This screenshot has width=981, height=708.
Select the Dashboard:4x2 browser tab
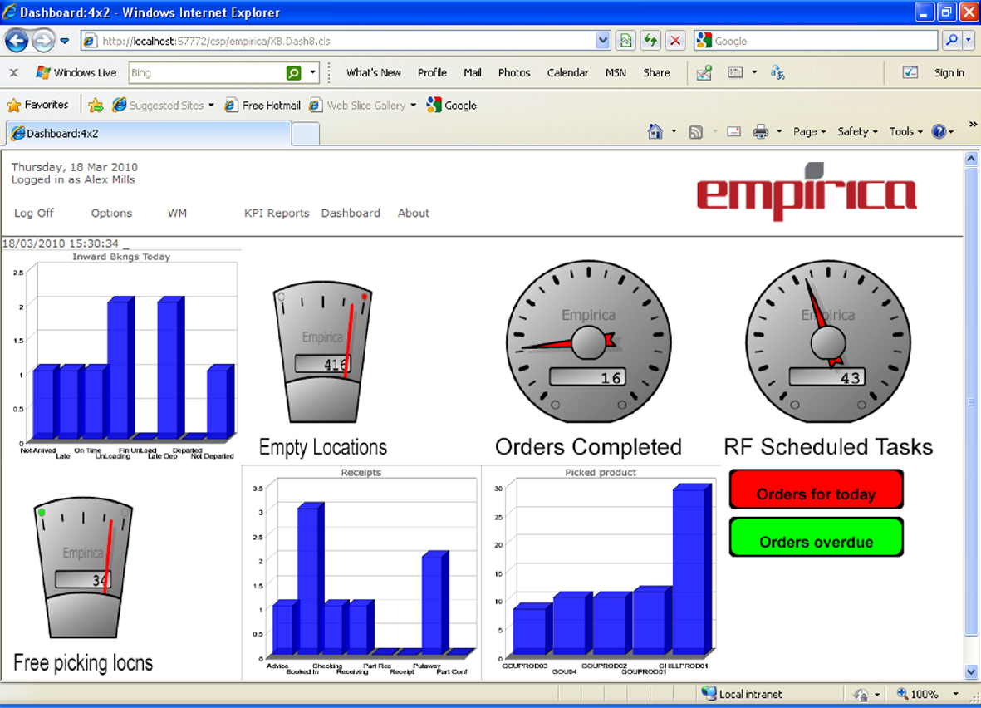click(x=148, y=133)
